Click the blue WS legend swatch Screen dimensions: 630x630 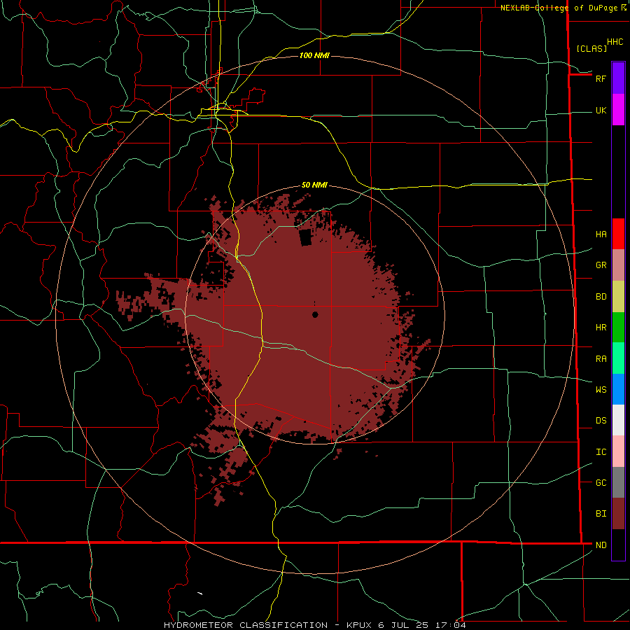tap(618, 389)
